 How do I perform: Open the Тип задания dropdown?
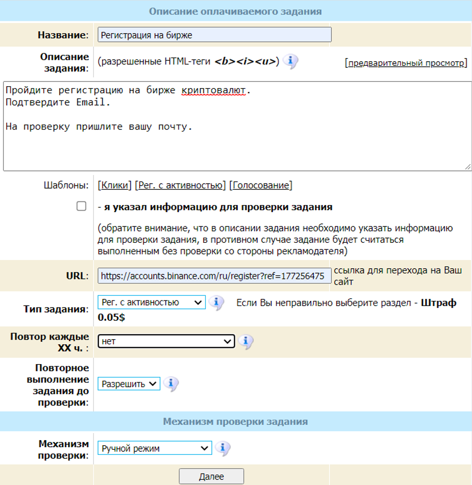pos(152,302)
